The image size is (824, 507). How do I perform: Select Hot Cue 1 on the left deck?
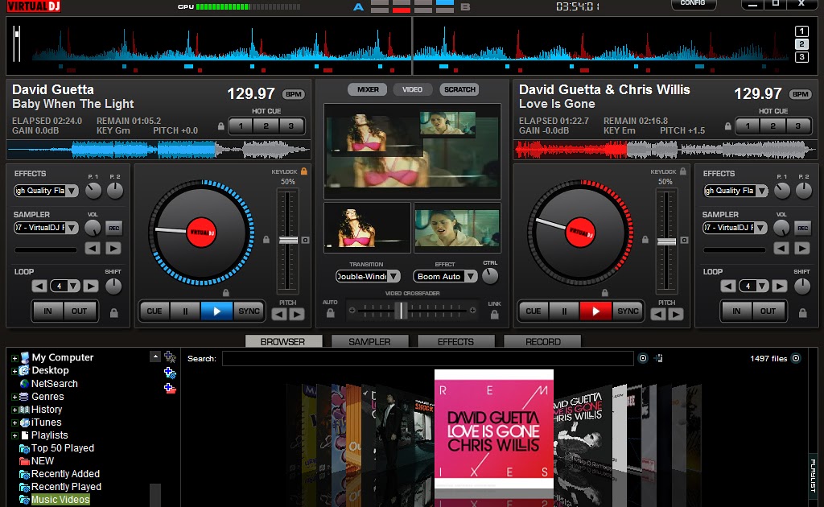tap(241, 126)
